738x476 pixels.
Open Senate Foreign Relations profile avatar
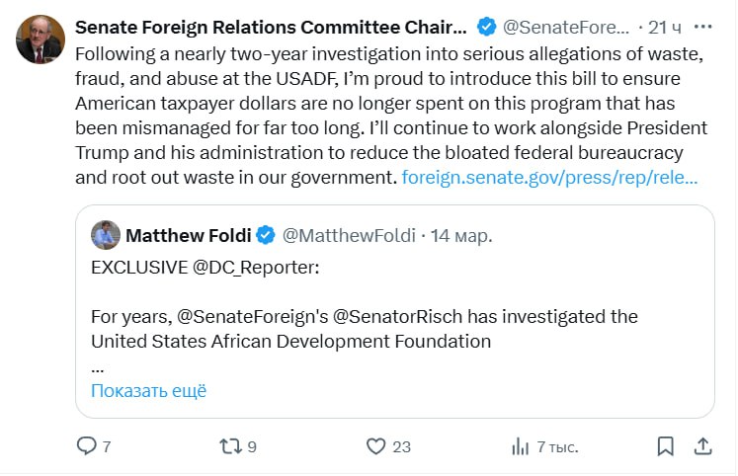[41, 40]
